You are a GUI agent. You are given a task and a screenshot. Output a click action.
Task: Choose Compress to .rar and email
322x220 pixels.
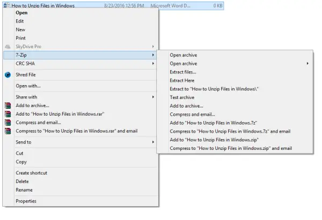[x=80, y=131]
